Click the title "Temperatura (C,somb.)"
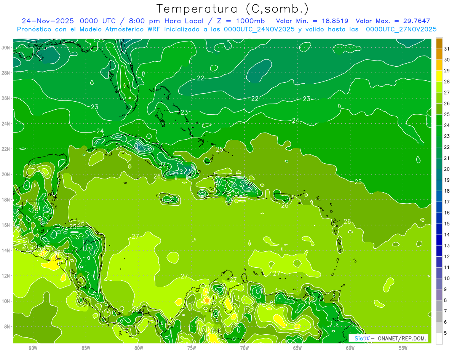 point(232,9)
